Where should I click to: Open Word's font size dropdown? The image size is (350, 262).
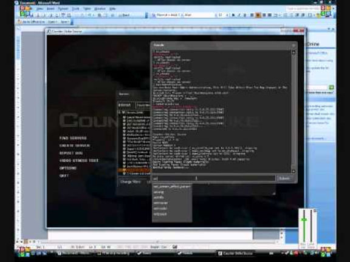tap(227, 15)
